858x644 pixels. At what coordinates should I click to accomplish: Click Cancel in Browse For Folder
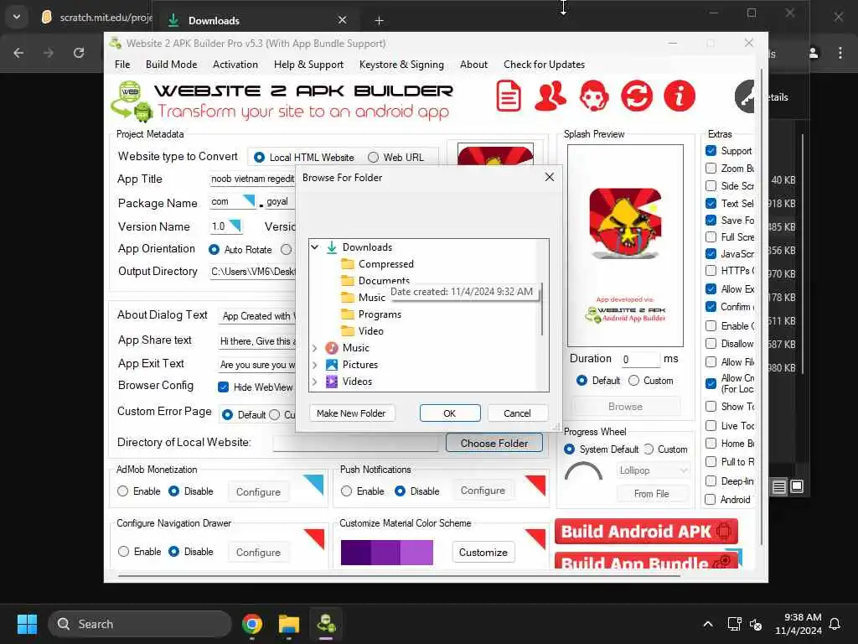[517, 413]
